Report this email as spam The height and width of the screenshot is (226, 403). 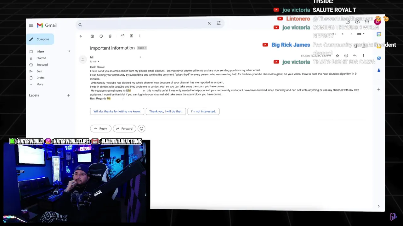[101, 36]
